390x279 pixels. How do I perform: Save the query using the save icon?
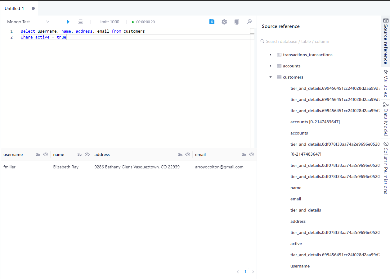point(212,22)
